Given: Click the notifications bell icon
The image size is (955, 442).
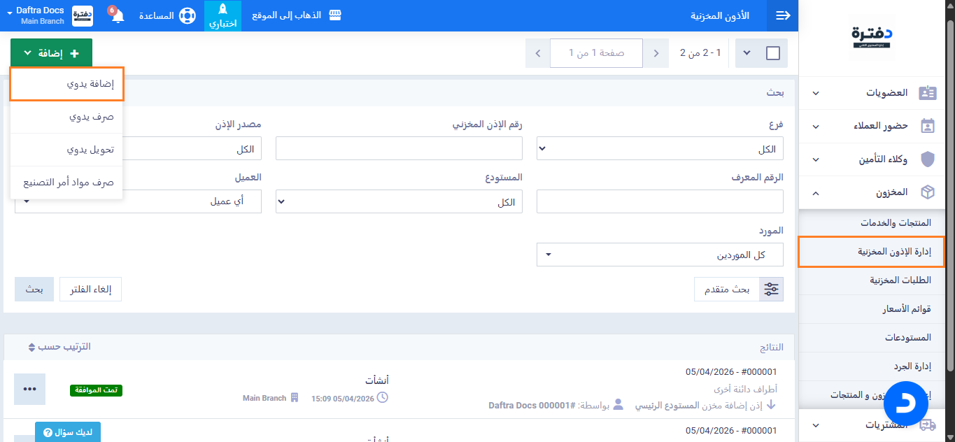Looking at the screenshot, I should [x=117, y=17].
